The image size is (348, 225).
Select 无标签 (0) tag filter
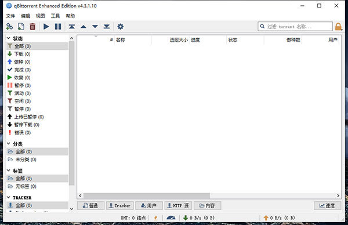pos(37,186)
